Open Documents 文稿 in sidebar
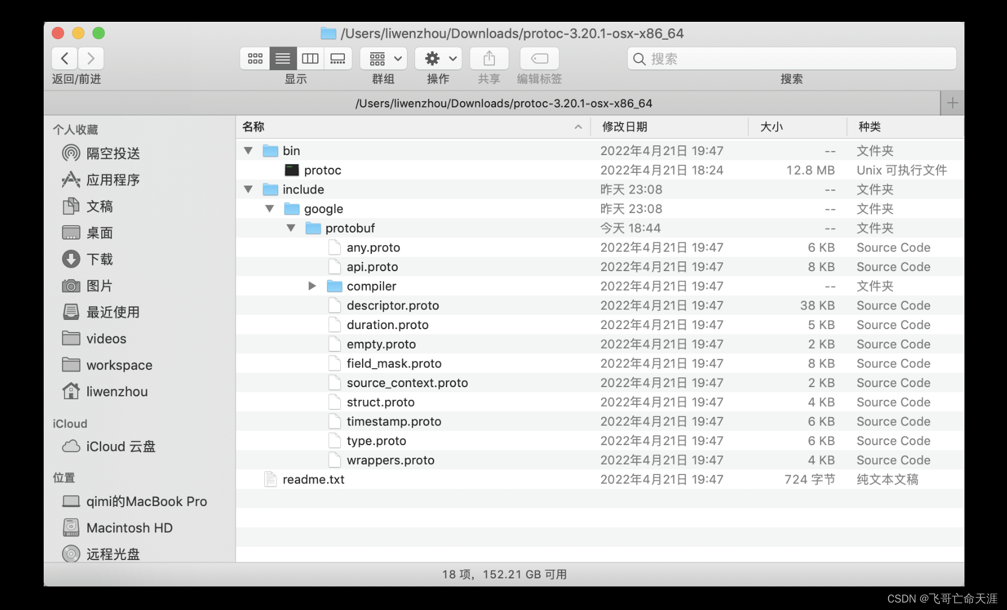Screen dimensions: 1007x610 tap(88, 206)
